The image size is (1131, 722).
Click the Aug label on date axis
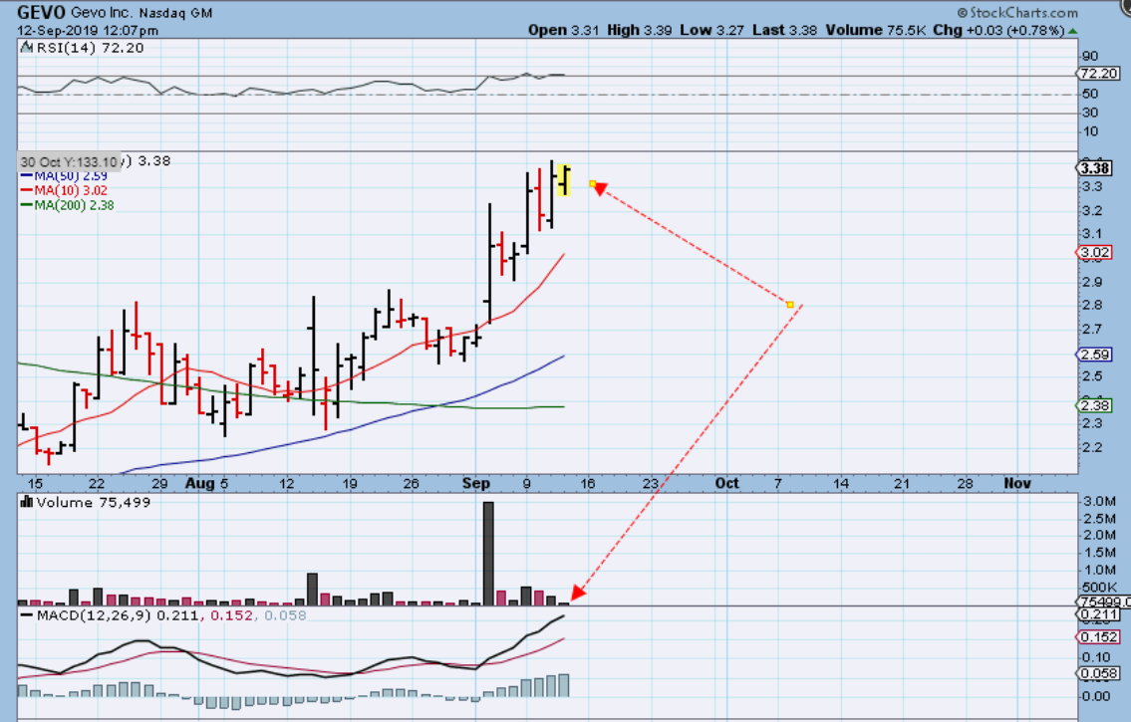(x=200, y=484)
